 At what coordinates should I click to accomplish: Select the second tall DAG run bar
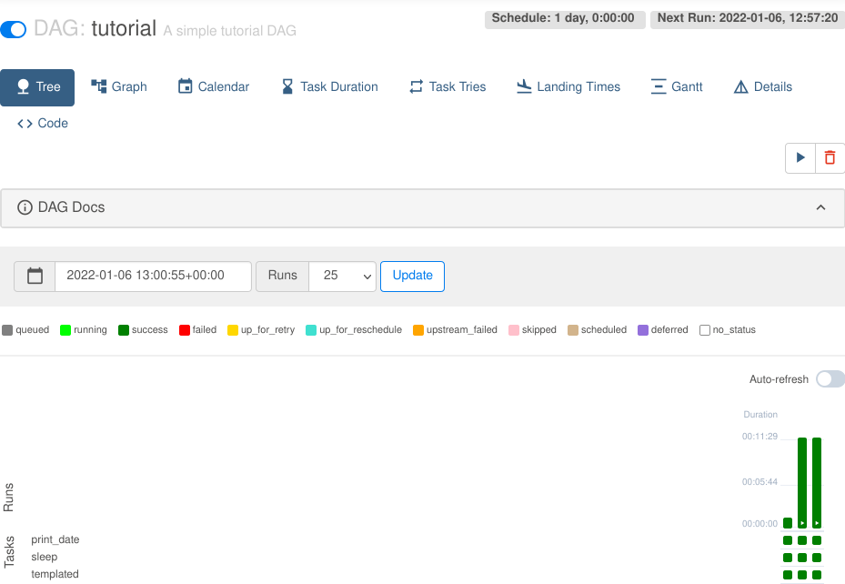802,483
